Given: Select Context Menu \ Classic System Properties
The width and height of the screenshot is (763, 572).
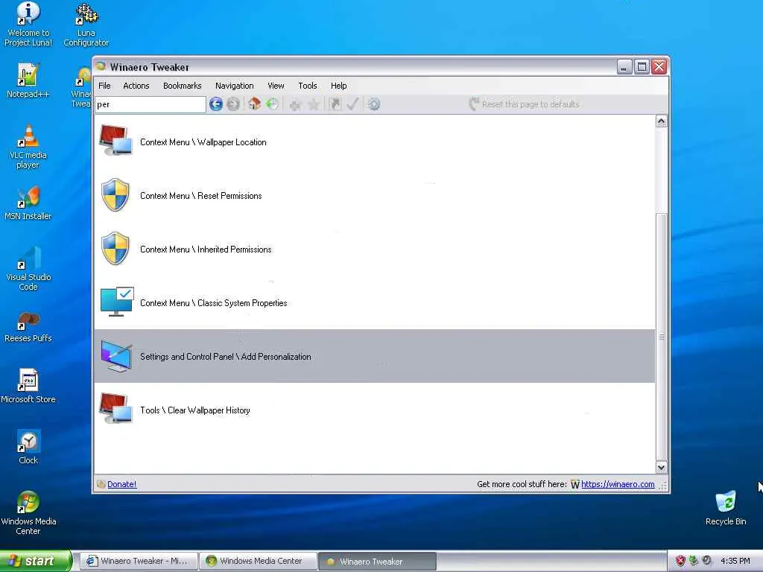Looking at the screenshot, I should tap(374, 302).
